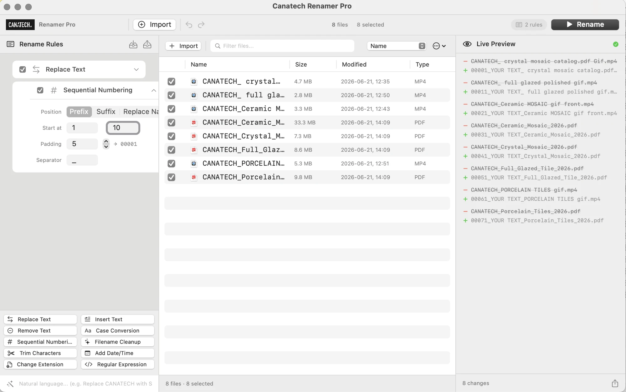Image resolution: width=626 pixels, height=392 pixels.
Task: Click the Rename button
Action: tap(585, 25)
